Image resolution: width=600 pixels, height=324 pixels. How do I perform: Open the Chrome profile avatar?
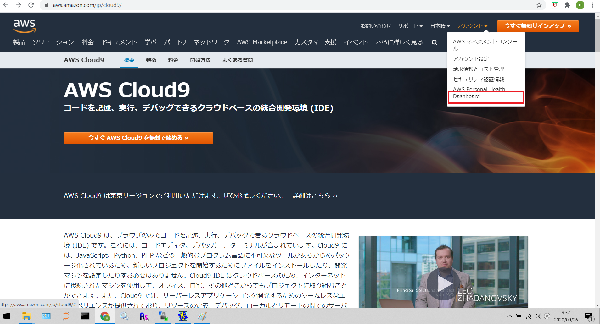580,5
